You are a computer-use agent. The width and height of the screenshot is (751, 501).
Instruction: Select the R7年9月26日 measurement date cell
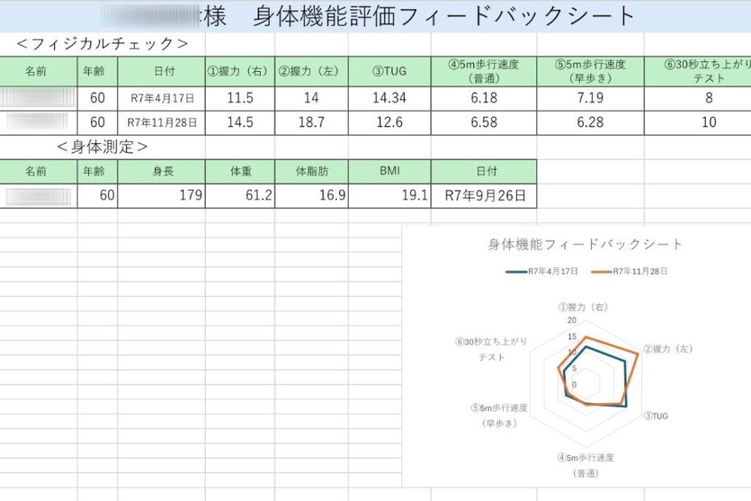point(483,196)
